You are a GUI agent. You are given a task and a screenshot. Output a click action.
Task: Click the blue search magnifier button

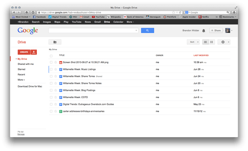147,30
